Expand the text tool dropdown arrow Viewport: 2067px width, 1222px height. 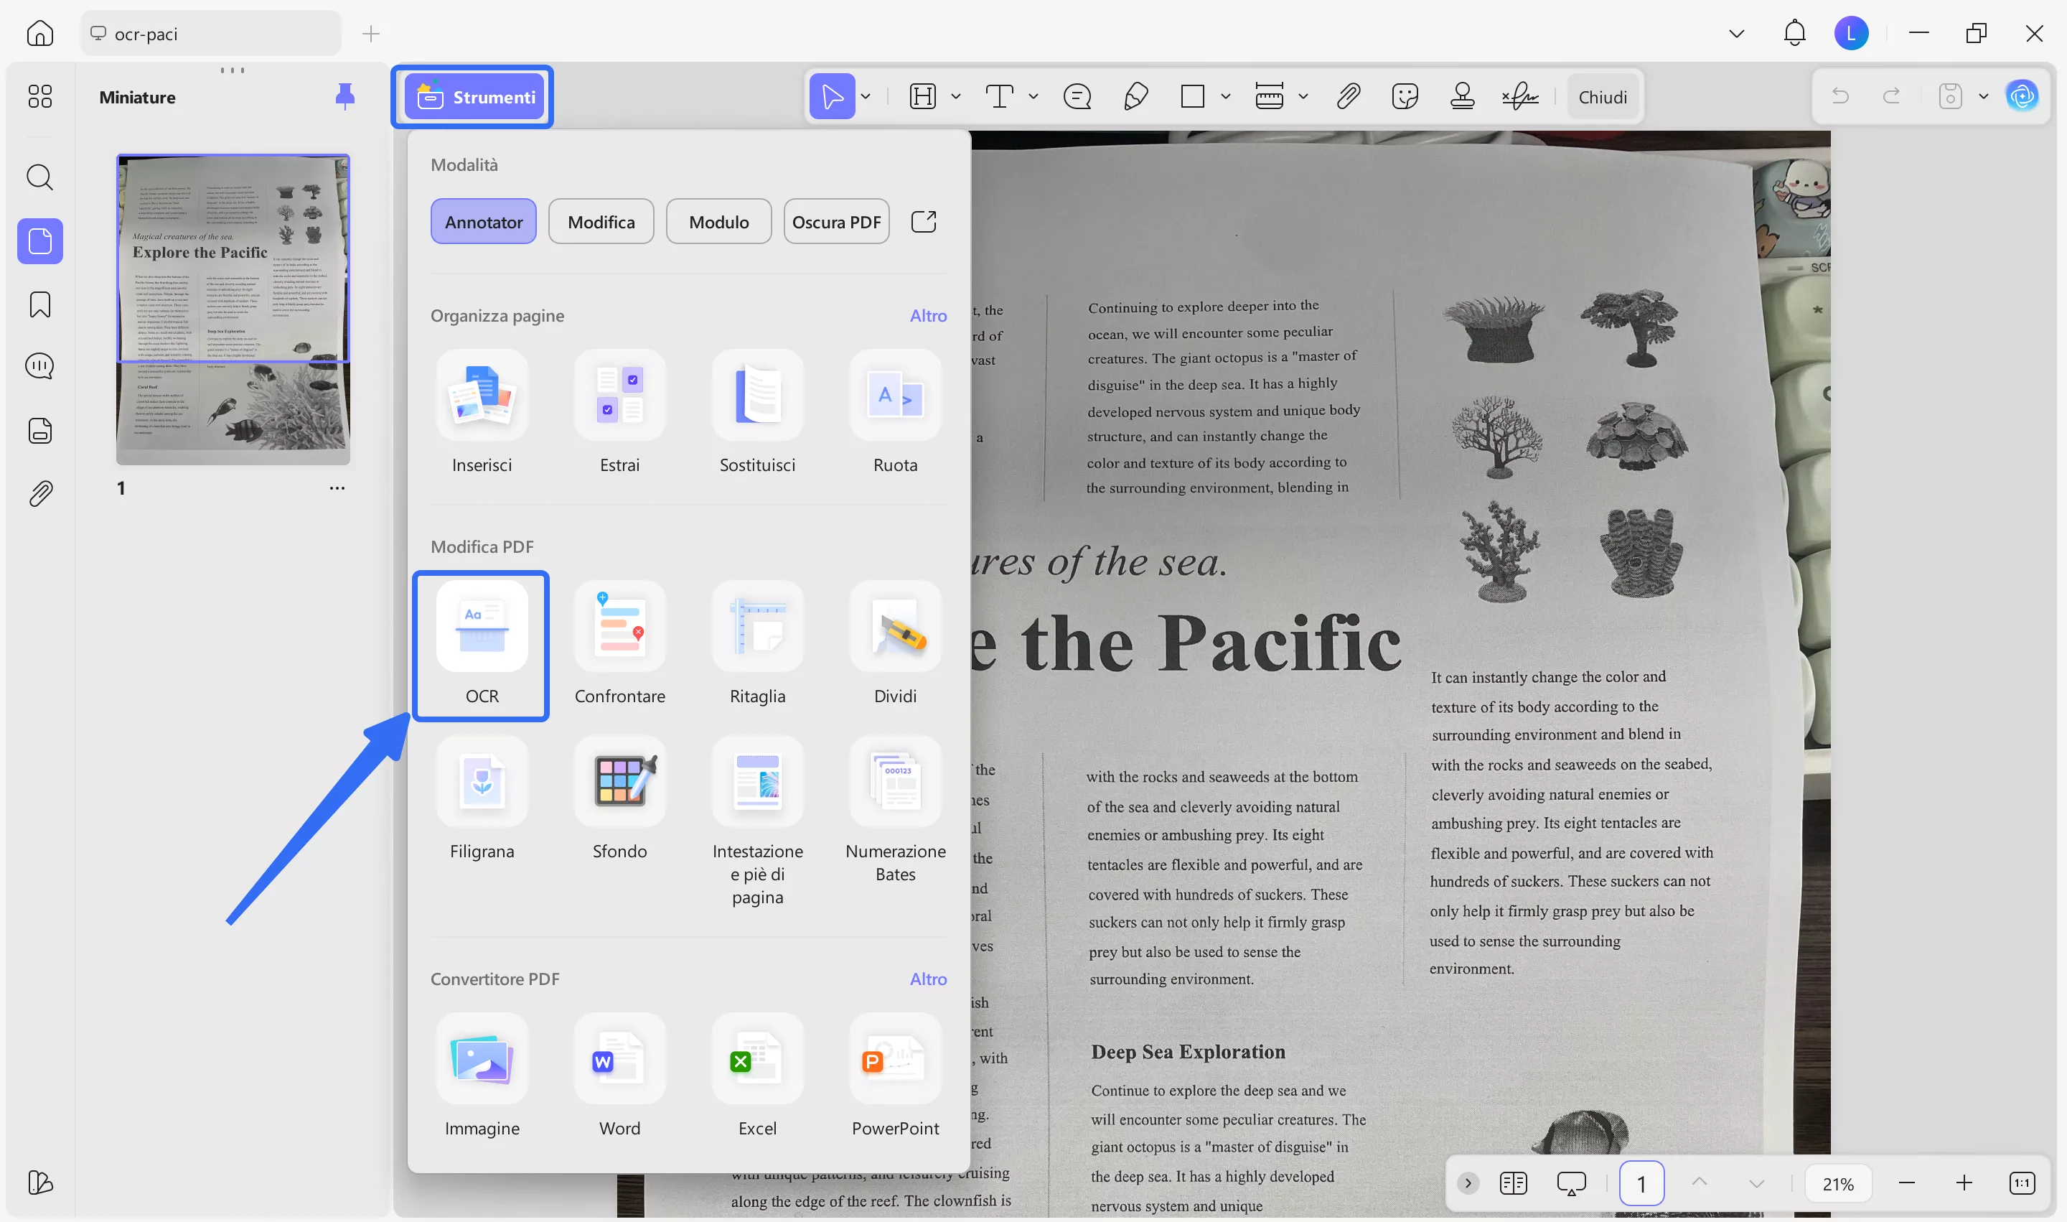click(x=1033, y=97)
